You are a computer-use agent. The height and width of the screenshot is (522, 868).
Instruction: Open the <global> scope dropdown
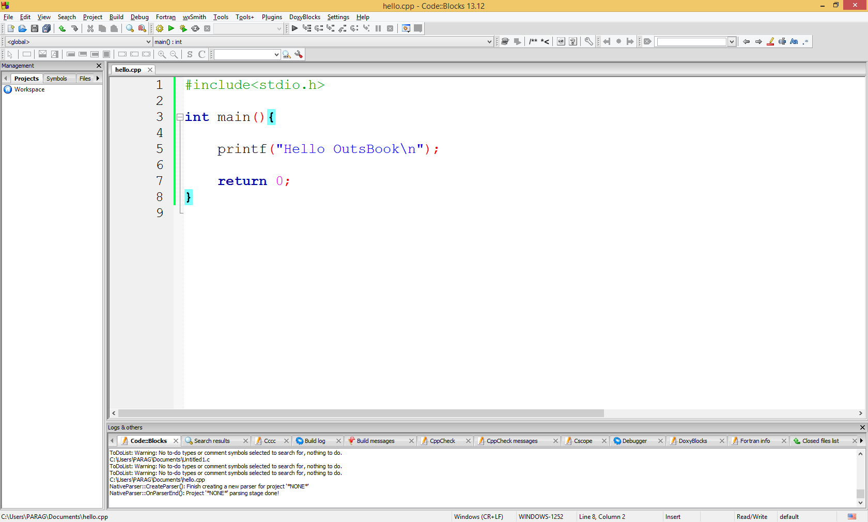(x=148, y=42)
